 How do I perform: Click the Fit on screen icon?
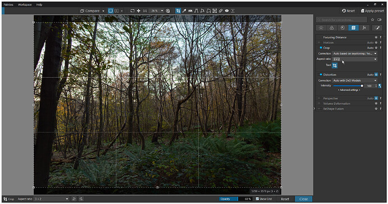tap(132, 11)
